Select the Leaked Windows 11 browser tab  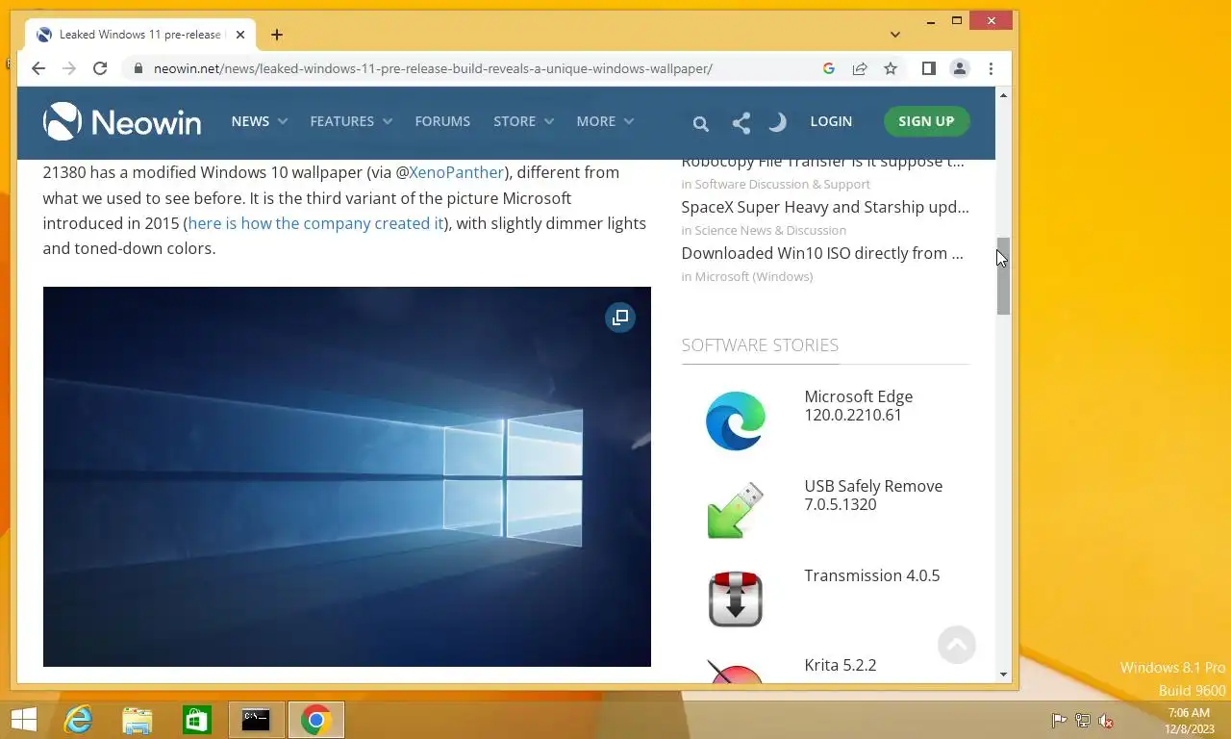point(139,35)
